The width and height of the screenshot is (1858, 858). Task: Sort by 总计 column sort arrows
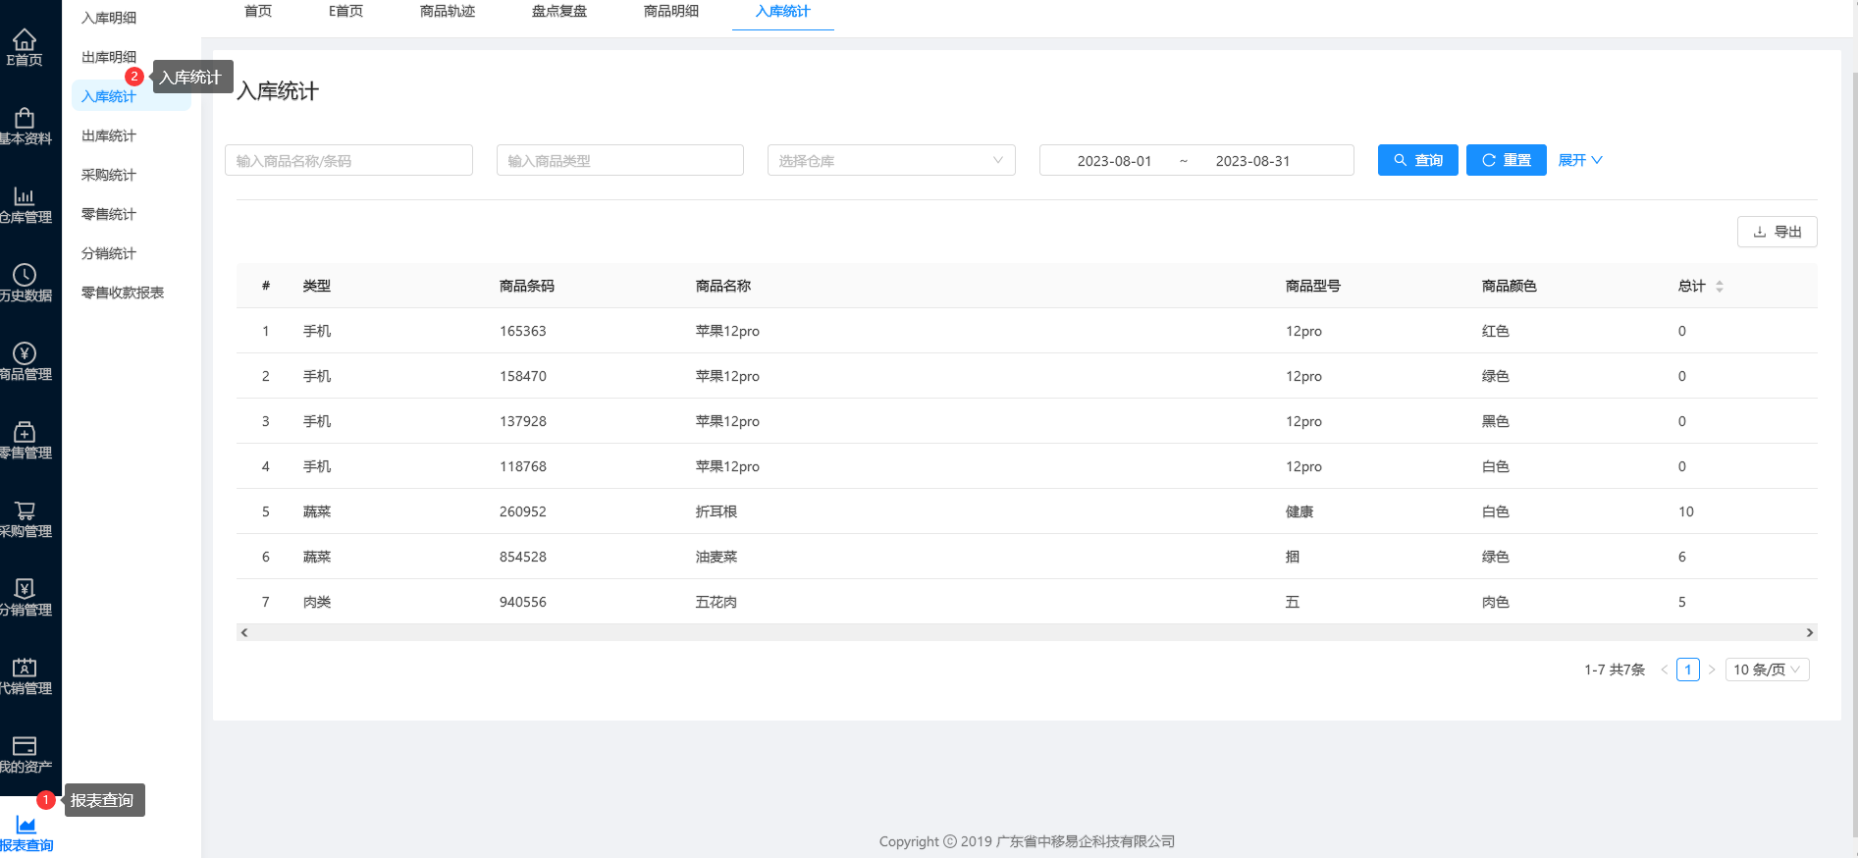1719,286
